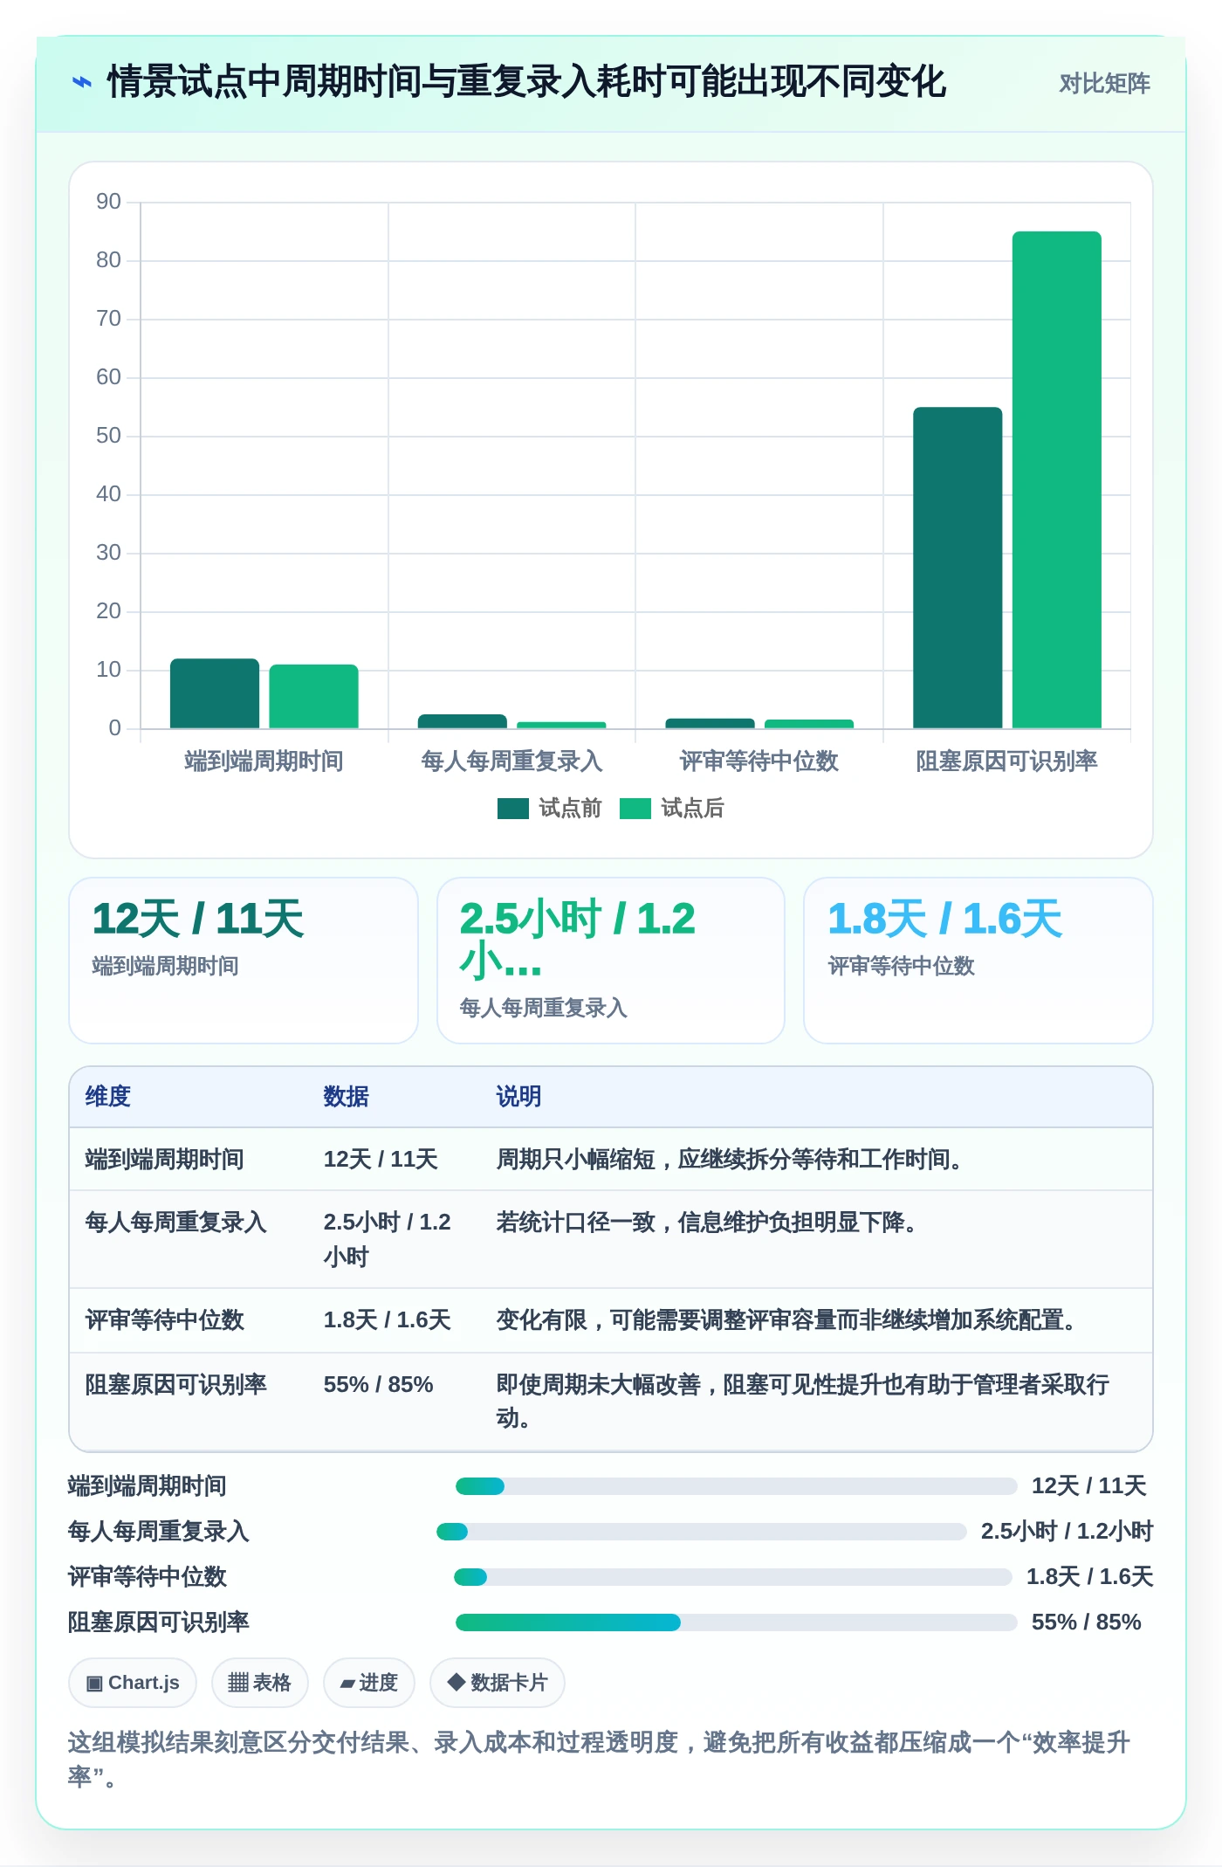
Task: Open the 12天 / 11天 data card
Action: 244,960
